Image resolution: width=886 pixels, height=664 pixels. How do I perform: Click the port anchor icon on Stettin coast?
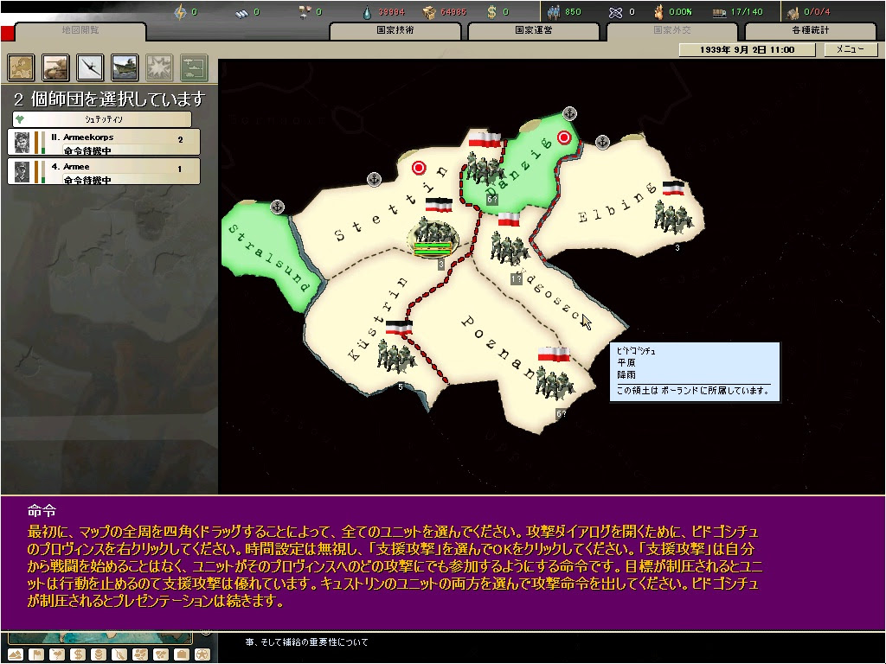click(374, 180)
